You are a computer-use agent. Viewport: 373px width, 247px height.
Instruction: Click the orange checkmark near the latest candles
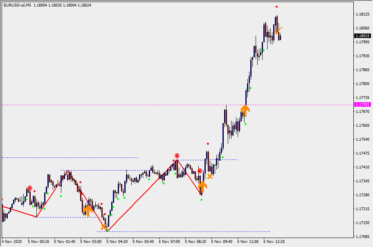click(x=279, y=30)
